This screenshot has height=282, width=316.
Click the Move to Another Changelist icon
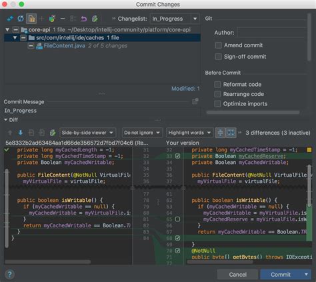coord(52,19)
